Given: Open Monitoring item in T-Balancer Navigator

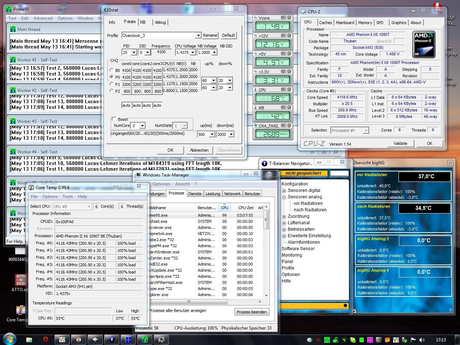Looking at the screenshot, I should [x=292, y=255].
